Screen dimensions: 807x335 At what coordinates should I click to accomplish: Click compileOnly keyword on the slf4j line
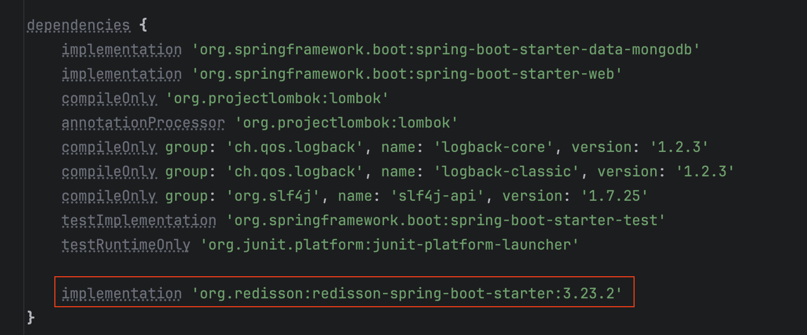point(109,196)
